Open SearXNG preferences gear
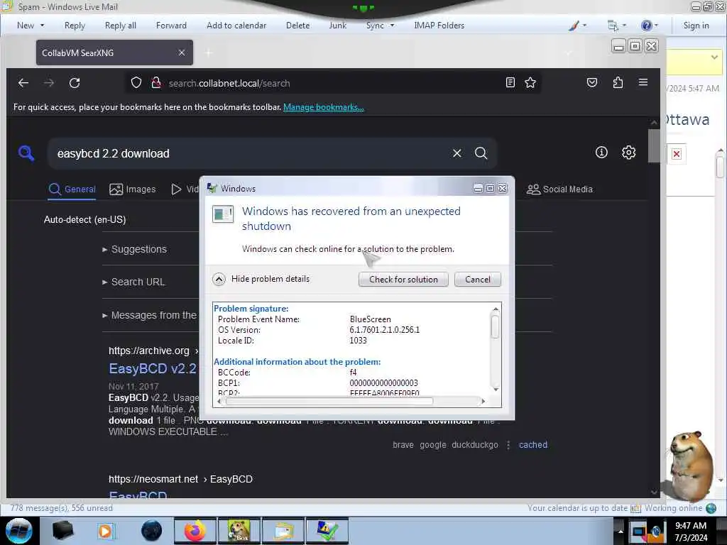Viewport: 727px width, 545px height. pyautogui.click(x=629, y=152)
